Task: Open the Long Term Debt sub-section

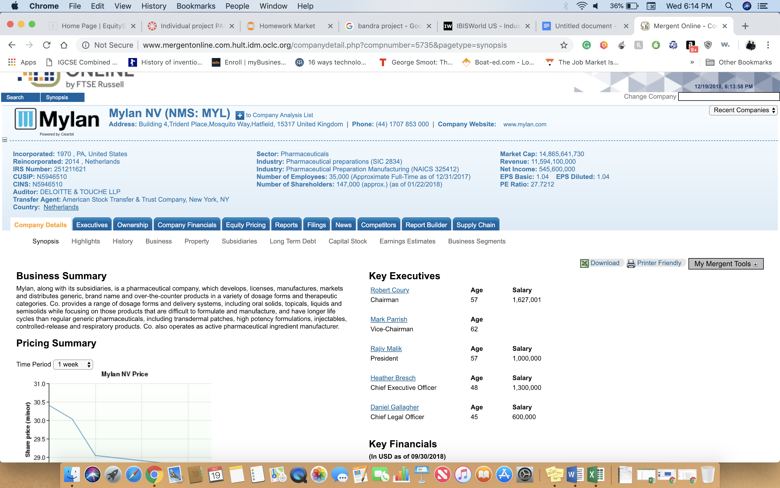Action: click(x=293, y=241)
